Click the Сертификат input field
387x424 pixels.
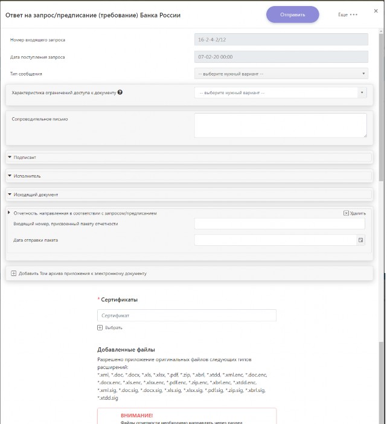(x=187, y=315)
